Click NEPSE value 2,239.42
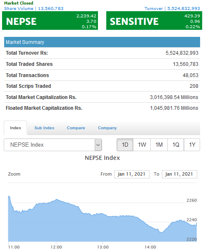 tap(86, 16)
